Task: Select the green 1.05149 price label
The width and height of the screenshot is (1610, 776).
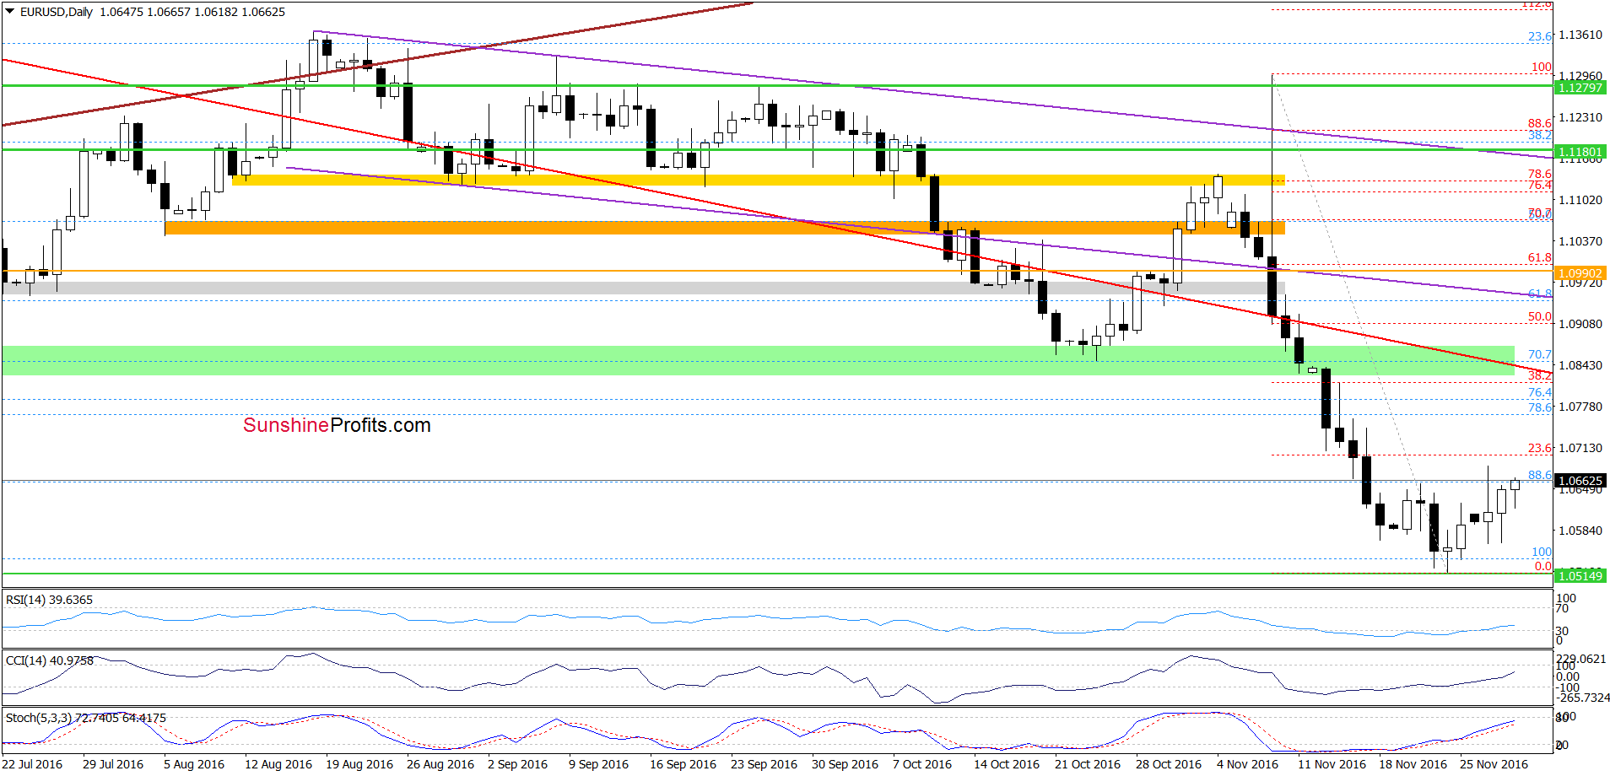Action: (1580, 576)
